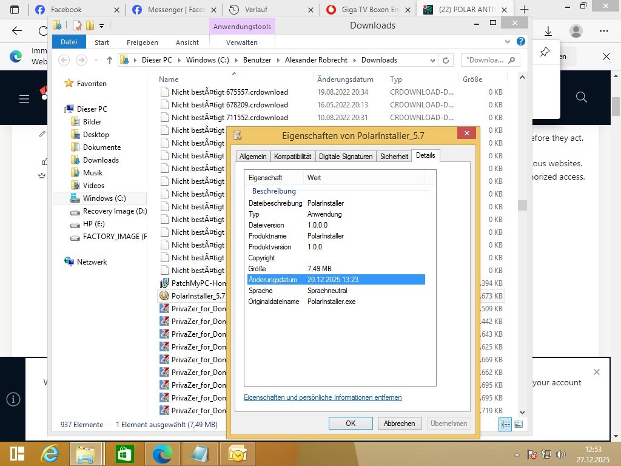The image size is (621, 466).
Task: Open Edge settings three-dots menu
Action: click(x=603, y=31)
